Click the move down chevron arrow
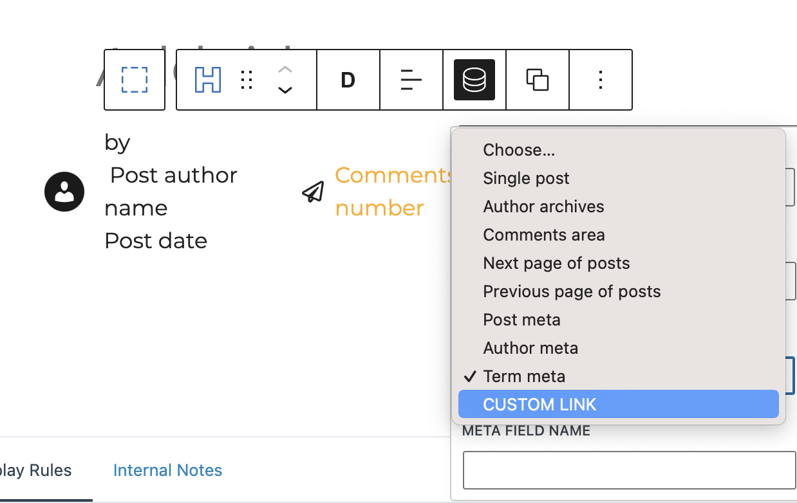Screen dimensions: 797x503 coord(285,91)
